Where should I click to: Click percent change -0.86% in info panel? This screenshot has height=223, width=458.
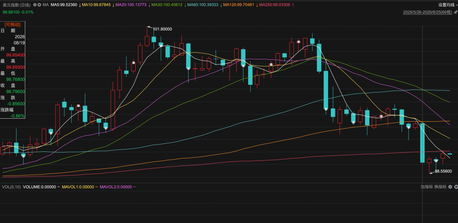17,116
